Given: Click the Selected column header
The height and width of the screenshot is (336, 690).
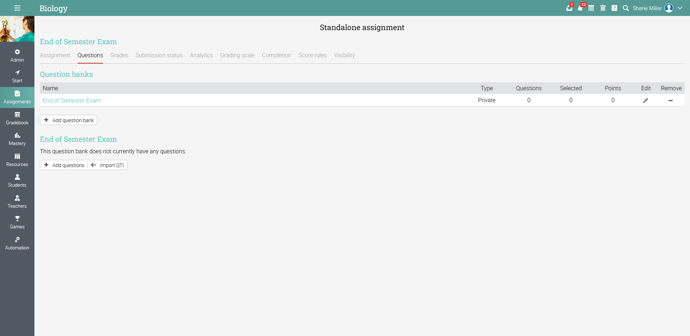Looking at the screenshot, I should click(x=571, y=88).
